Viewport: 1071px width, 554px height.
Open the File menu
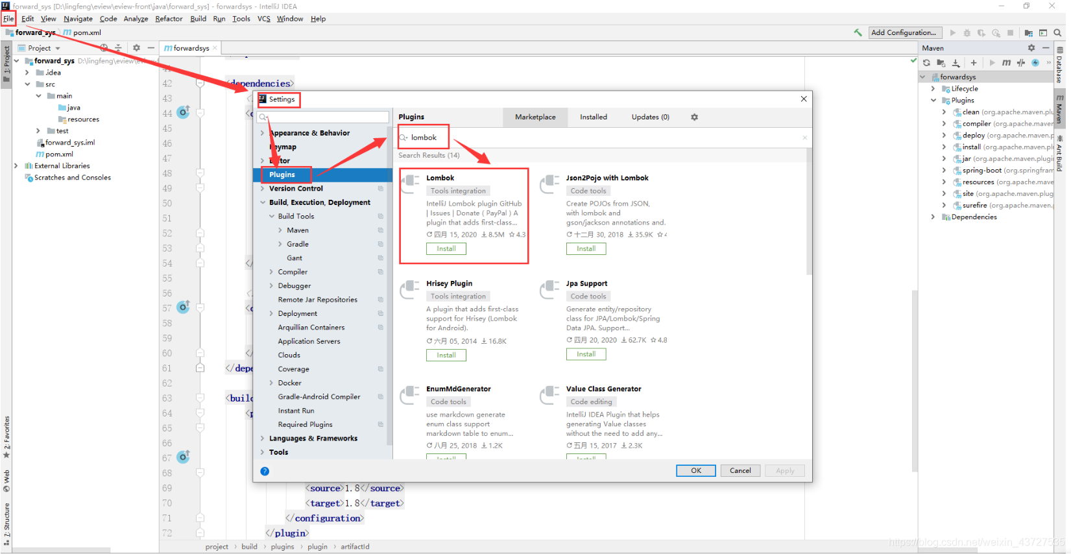pos(8,19)
